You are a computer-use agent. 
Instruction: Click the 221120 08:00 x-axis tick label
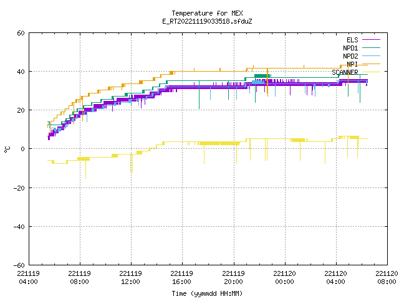387,278
